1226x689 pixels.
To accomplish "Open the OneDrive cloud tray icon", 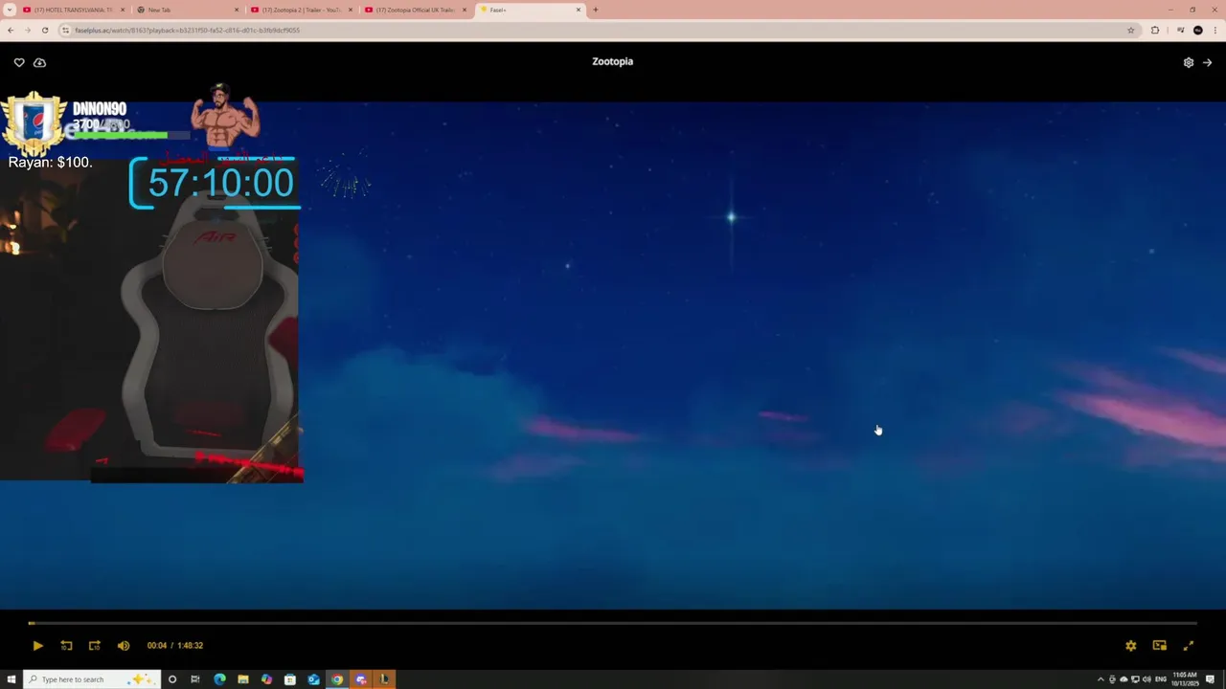I will coord(1124,679).
